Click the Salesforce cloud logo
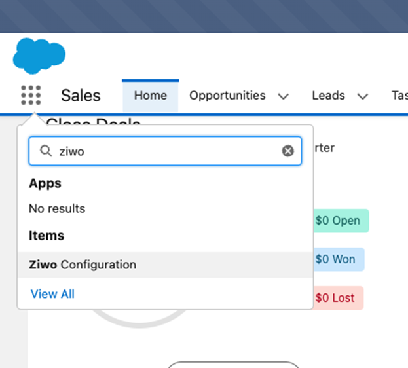The image size is (408, 368). (x=39, y=56)
